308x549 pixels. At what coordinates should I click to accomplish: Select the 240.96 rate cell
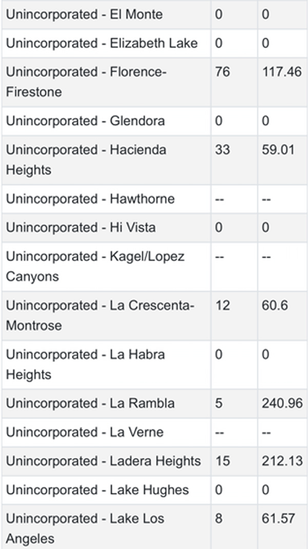click(281, 403)
